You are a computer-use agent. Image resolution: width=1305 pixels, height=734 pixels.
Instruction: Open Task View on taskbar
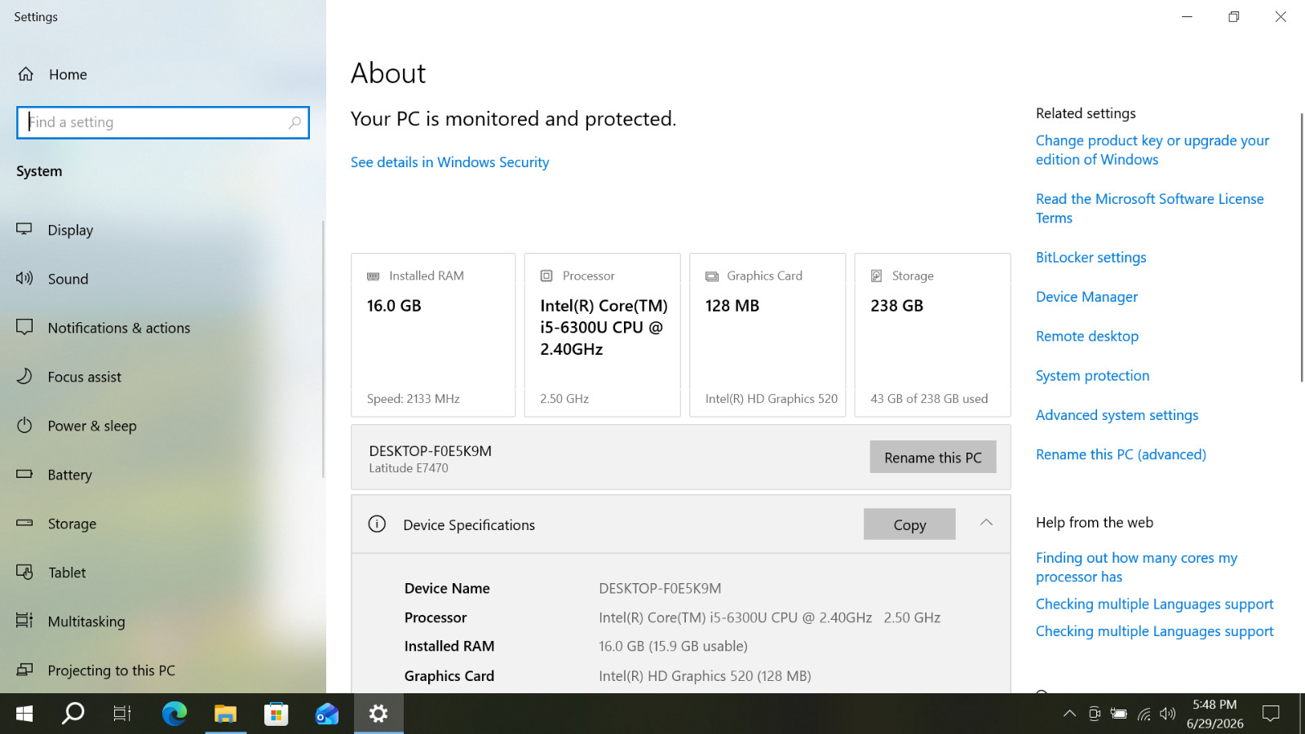[122, 714]
